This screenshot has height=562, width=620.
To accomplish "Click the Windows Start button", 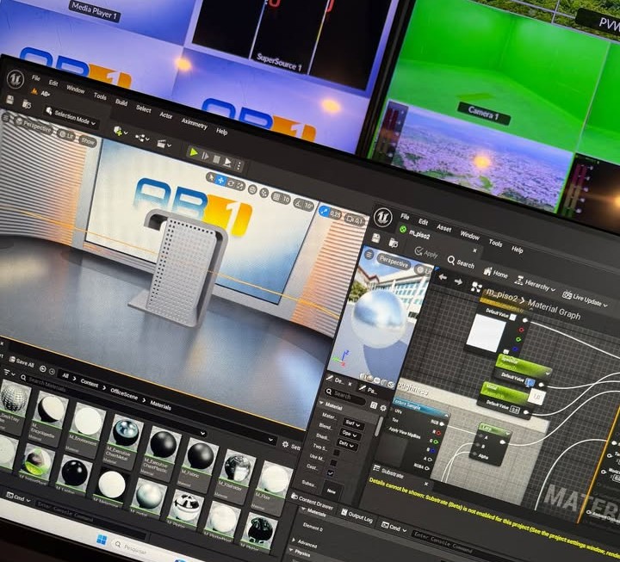I will click(x=102, y=539).
